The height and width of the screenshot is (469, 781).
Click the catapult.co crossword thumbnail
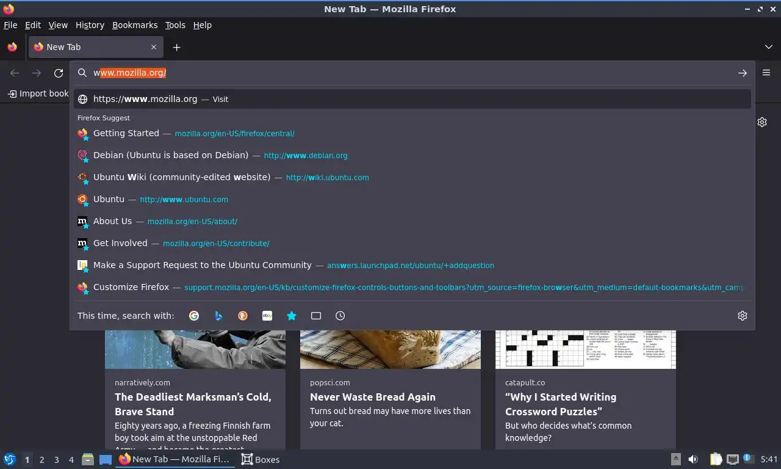586,349
